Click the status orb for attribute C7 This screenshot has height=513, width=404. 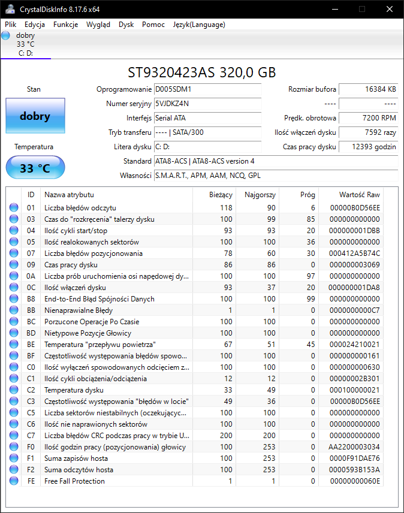14,435
